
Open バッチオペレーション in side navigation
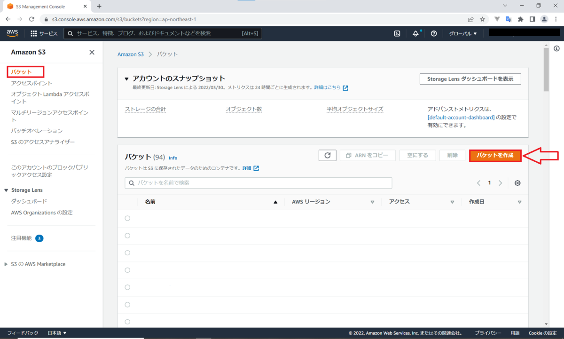(x=37, y=131)
